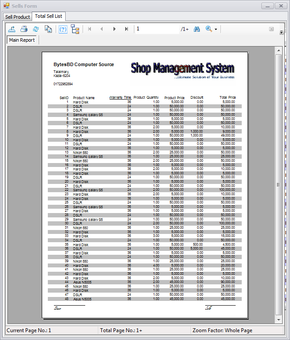Click 'Samsung galaxy S5' in row 4
Viewport: 290px width, 340px height.
coord(88,115)
